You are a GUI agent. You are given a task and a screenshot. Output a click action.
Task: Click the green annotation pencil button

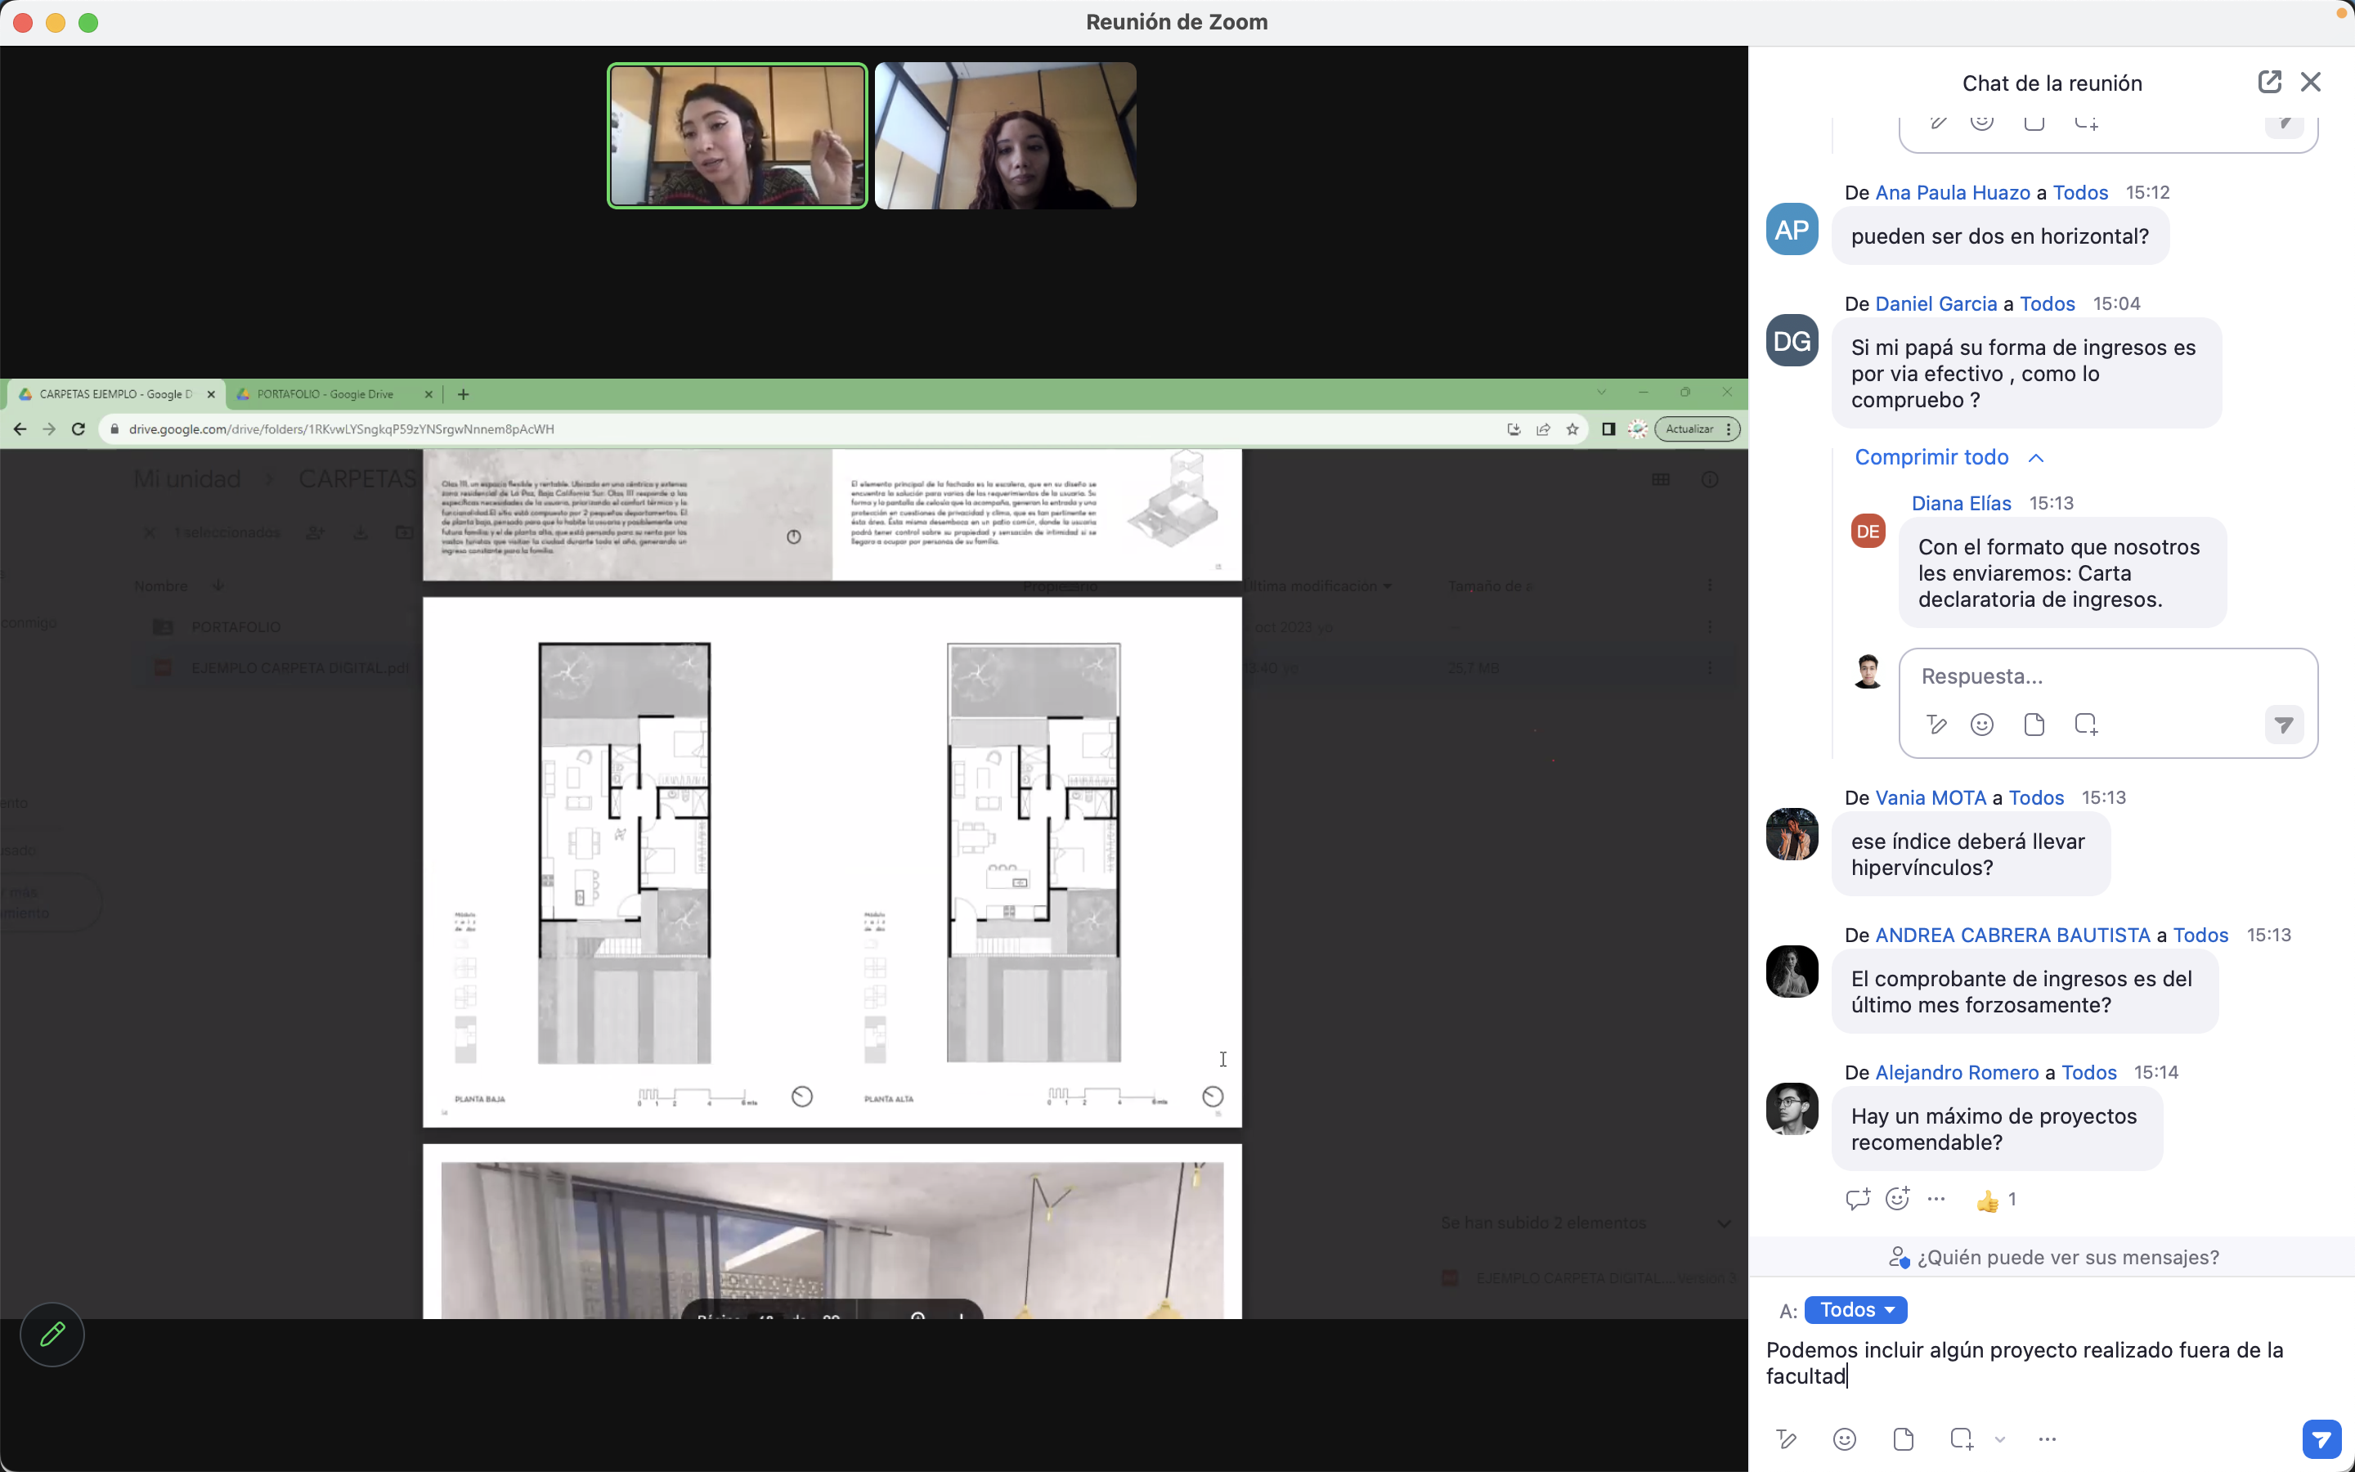(x=52, y=1334)
